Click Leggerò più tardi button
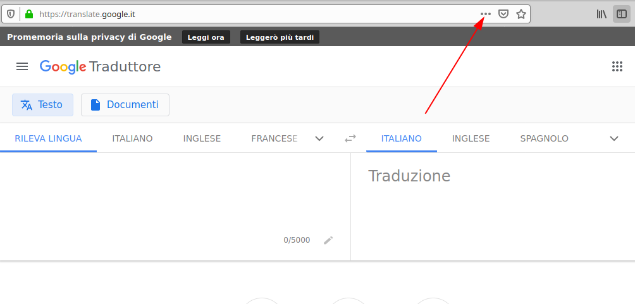The image size is (635, 304). coord(280,37)
